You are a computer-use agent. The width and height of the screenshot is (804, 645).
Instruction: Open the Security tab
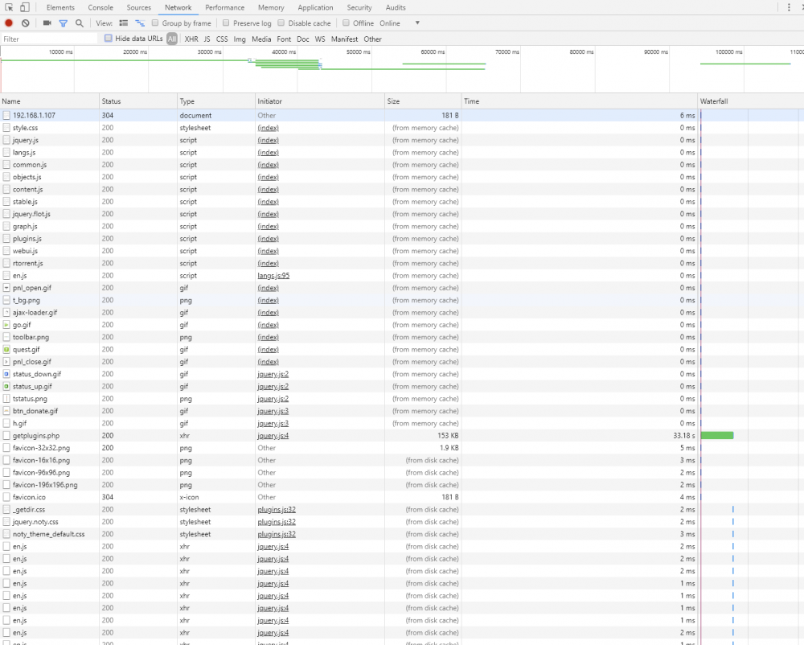point(359,8)
